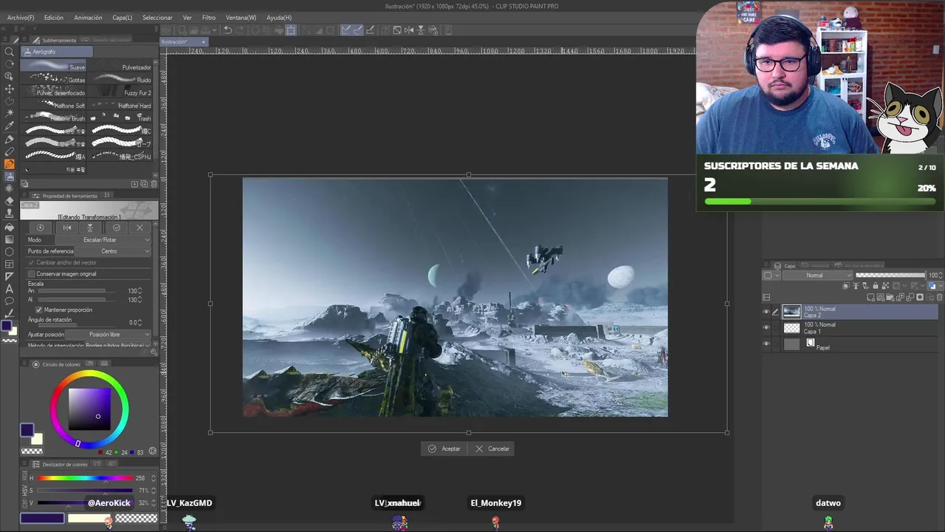The image size is (945, 532).
Task: Select the cream sub color swatch
Action: [x=36, y=439]
